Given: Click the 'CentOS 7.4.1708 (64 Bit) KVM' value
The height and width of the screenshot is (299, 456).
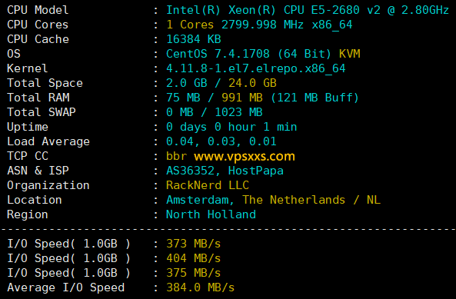Looking at the screenshot, I should pyautogui.click(x=263, y=54).
